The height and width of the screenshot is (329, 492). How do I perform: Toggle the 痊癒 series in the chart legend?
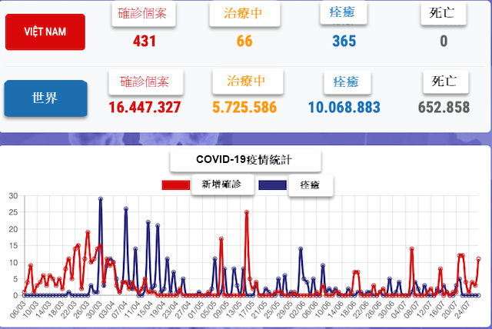tap(310, 185)
